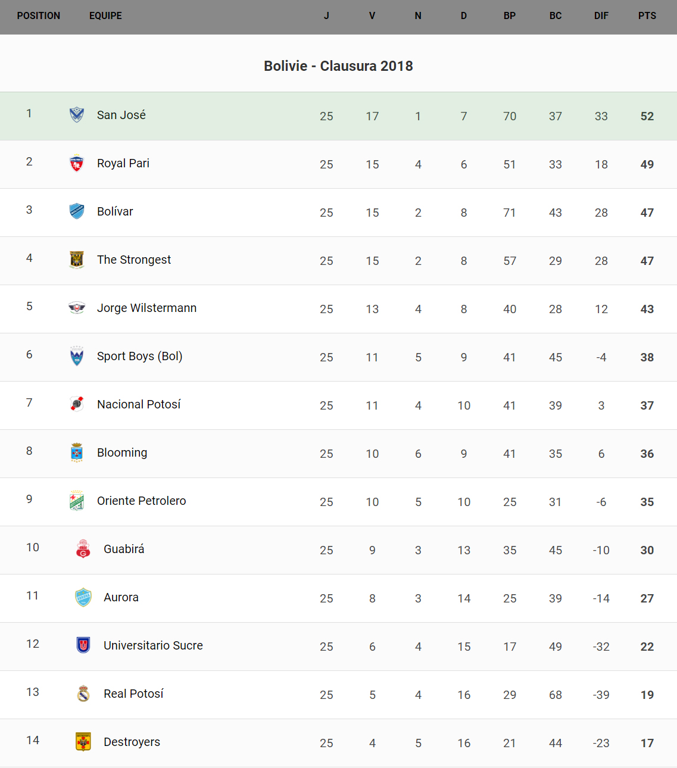Image resolution: width=677 pixels, height=768 pixels.
Task: Click the Jorge Wilstermann winged logo
Action: coord(77,308)
